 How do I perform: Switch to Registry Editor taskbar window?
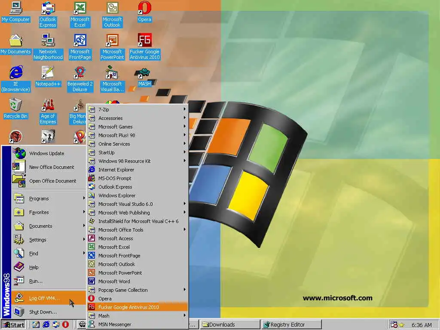coord(291,325)
